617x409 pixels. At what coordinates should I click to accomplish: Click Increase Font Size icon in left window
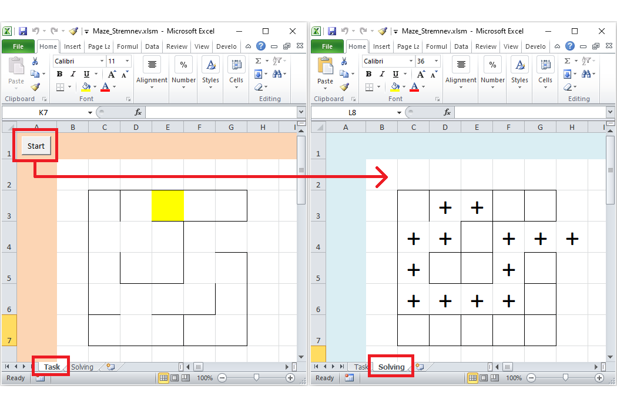112,74
